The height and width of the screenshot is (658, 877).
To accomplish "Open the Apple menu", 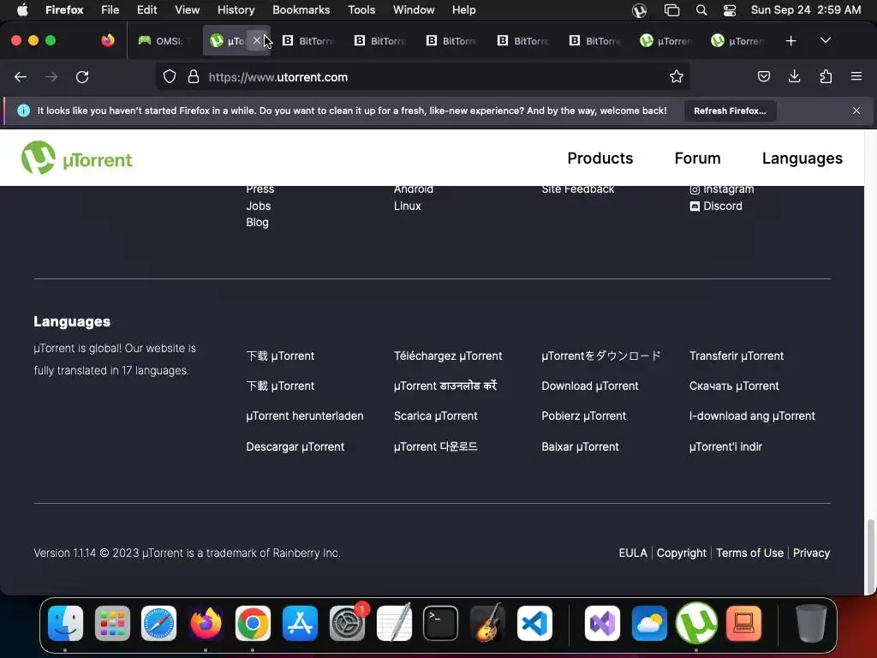I will coord(21,9).
